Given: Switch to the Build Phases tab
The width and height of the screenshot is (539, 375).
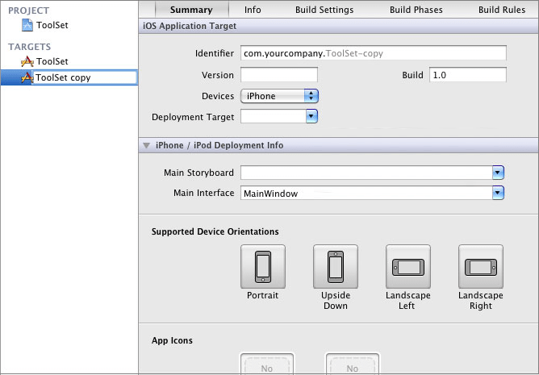Looking at the screenshot, I should coord(416,10).
